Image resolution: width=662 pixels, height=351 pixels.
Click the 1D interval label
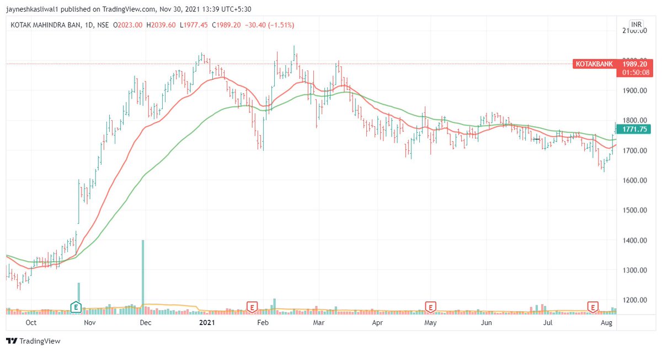coord(88,25)
